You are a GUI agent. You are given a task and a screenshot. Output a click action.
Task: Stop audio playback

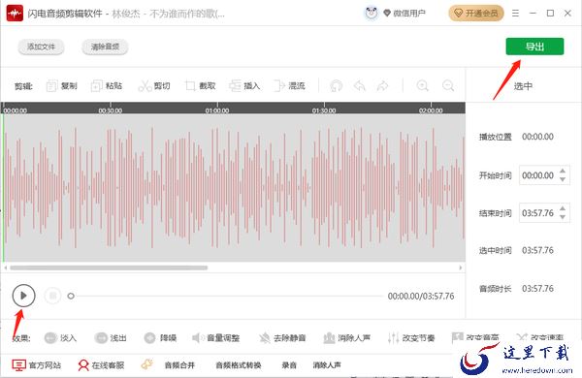click(52, 296)
